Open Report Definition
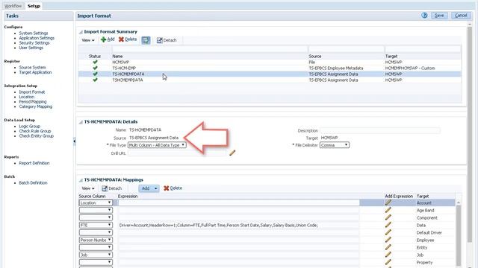The width and height of the screenshot is (478, 268). (34, 163)
